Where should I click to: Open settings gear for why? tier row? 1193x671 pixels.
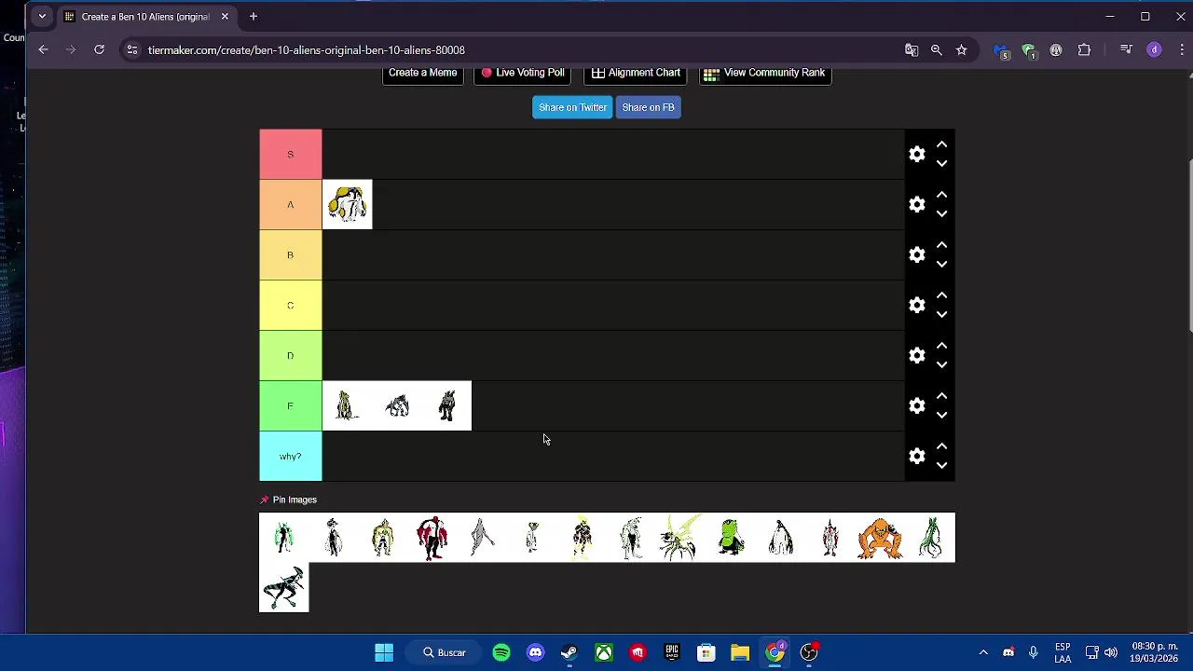[917, 456]
